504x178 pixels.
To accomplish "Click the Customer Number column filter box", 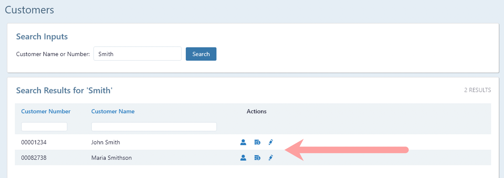I will (x=44, y=126).
